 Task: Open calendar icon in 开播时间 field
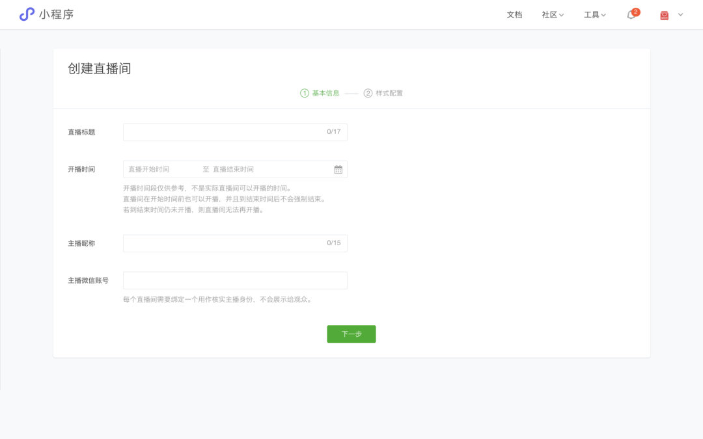coord(338,169)
